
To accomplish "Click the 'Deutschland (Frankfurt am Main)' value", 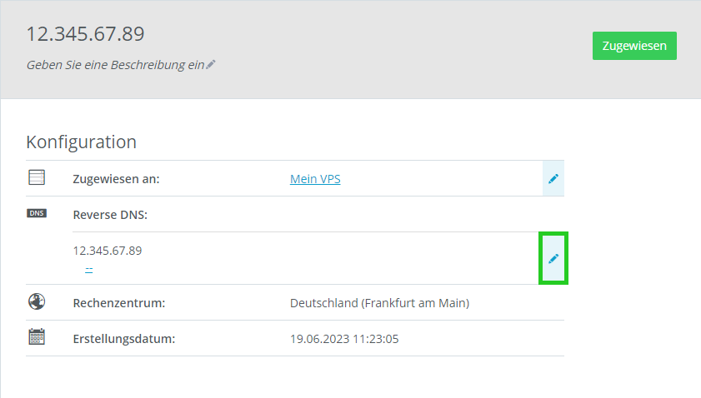I will (x=379, y=303).
